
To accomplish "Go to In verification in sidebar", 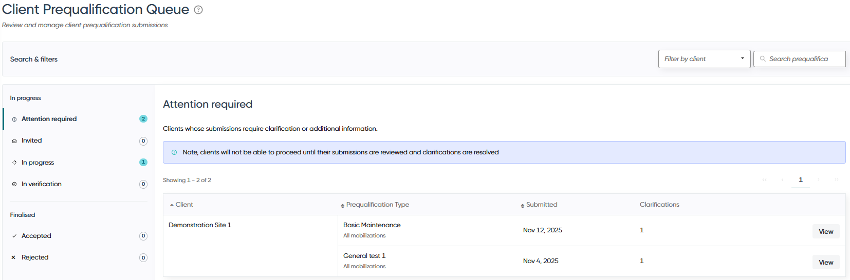I will pyautogui.click(x=79, y=184).
